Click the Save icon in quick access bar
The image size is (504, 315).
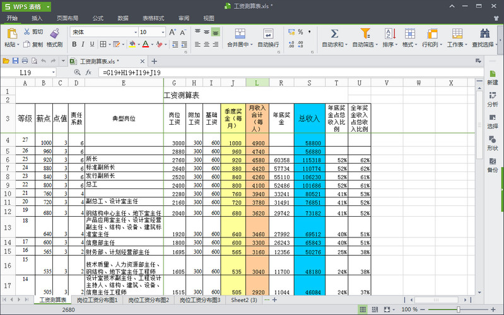[x=16, y=61]
